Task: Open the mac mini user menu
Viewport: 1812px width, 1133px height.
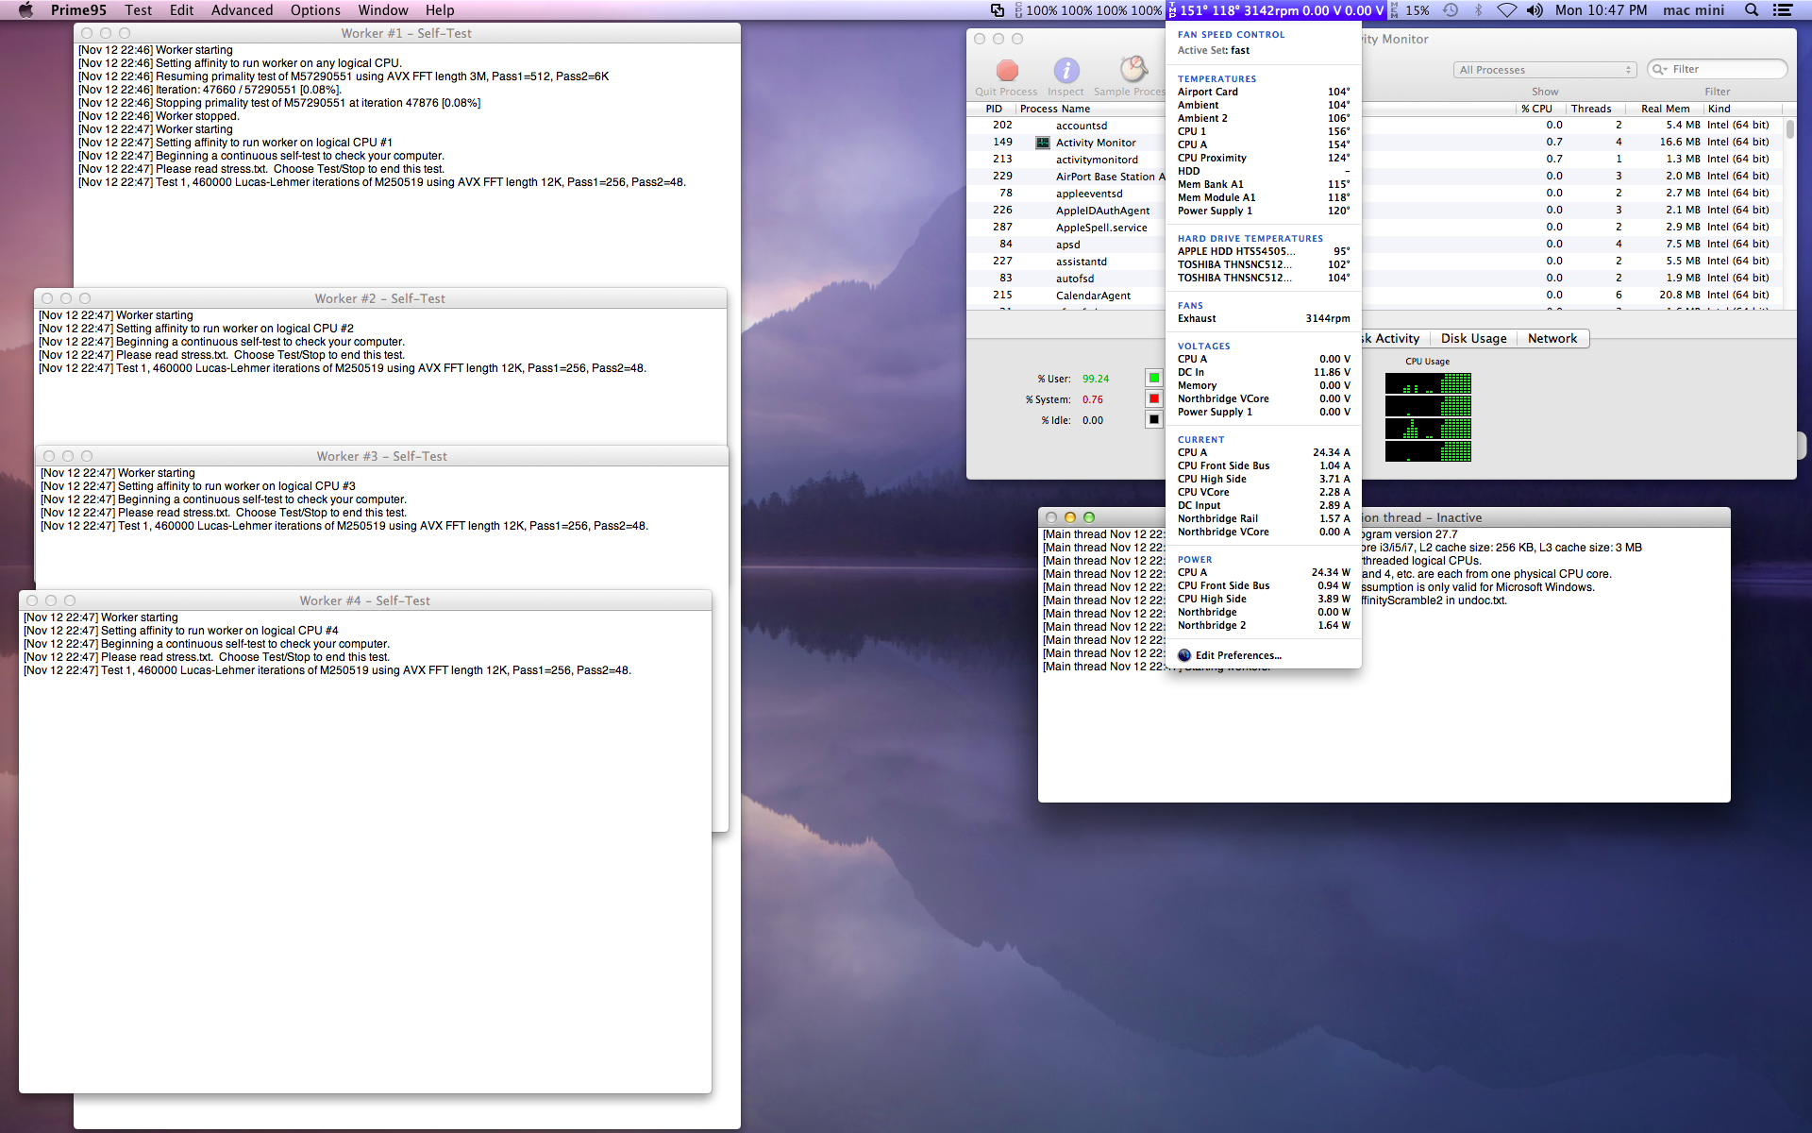Action: point(1693,10)
